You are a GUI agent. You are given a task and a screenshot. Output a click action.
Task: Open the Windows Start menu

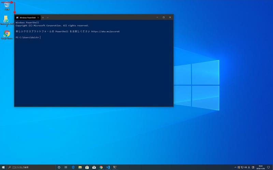[3, 167]
